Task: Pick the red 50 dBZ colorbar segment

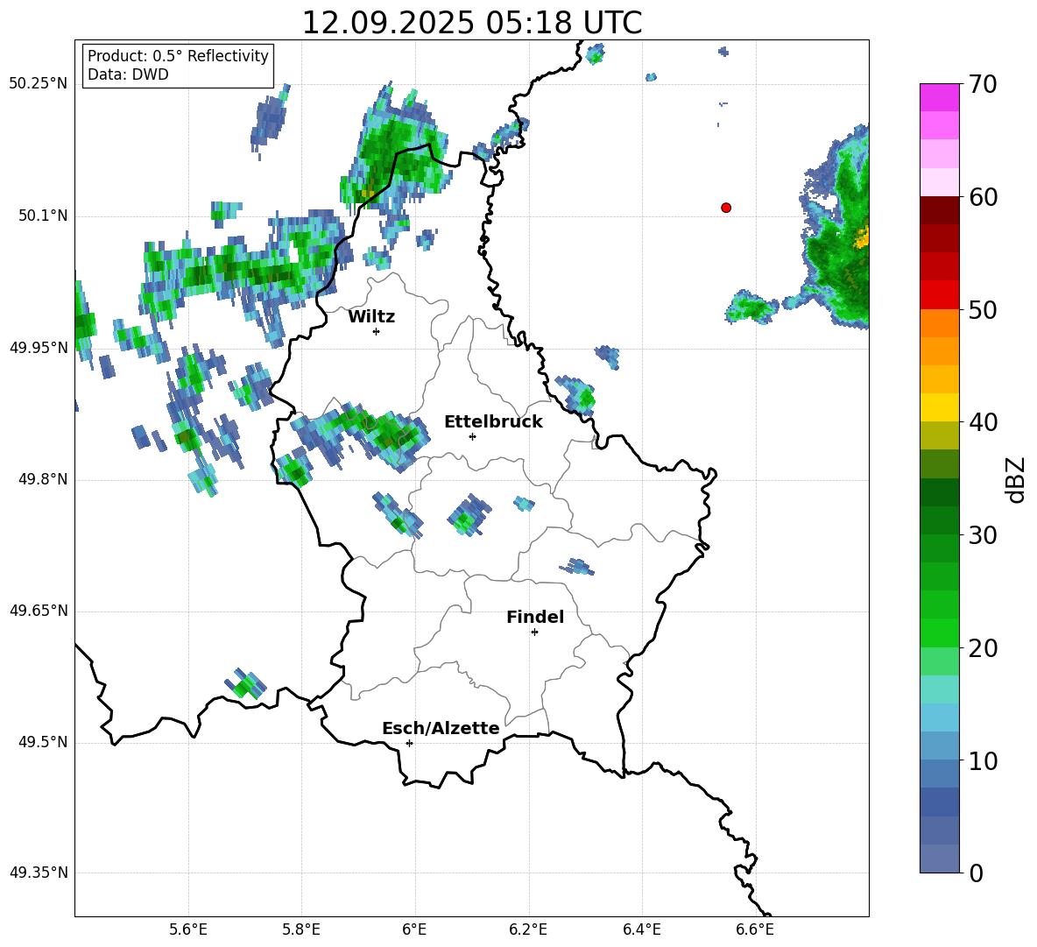Action: click(x=939, y=295)
